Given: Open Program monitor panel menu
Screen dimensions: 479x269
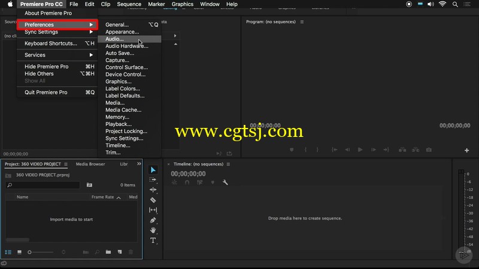Looking at the screenshot, I should click(302, 22).
